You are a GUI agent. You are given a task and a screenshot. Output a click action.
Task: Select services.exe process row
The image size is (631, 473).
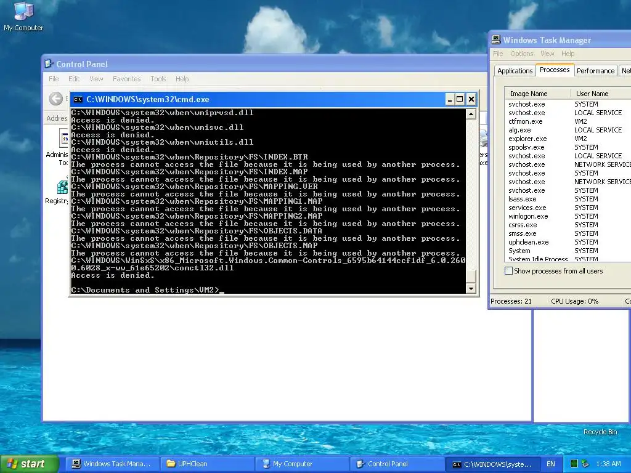(x=568, y=208)
